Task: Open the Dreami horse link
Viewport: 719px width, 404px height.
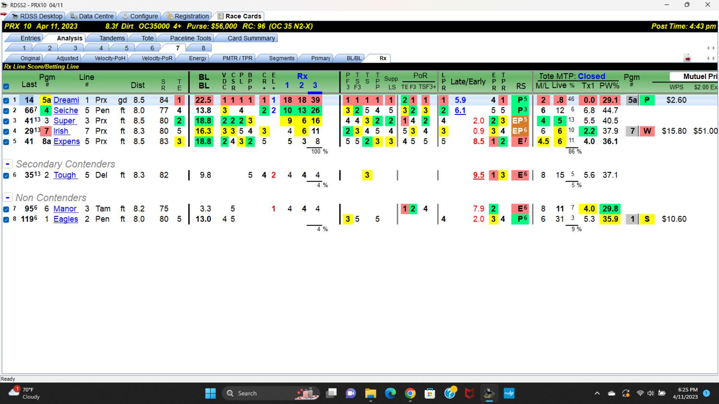Action: click(66, 100)
